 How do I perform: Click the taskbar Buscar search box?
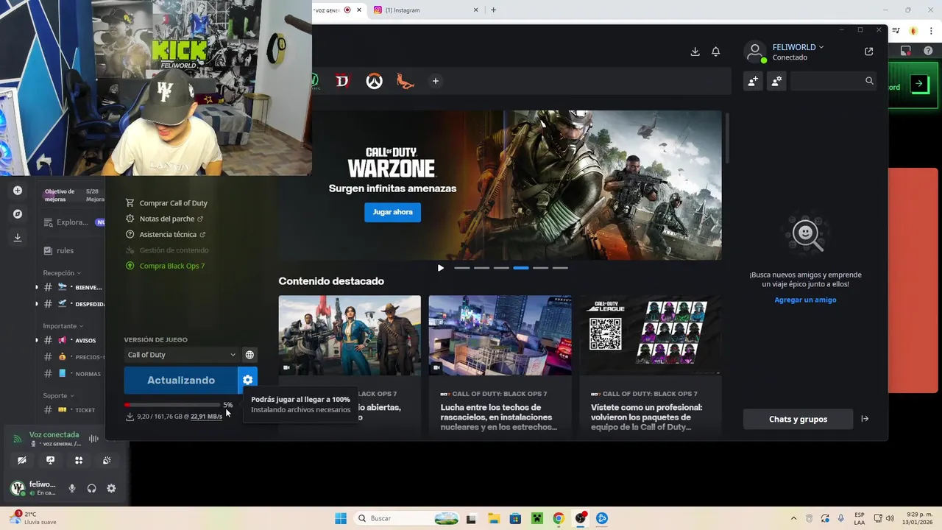pyautogui.click(x=406, y=518)
